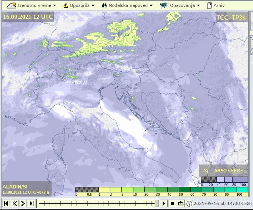Open the Arhiv page

pyautogui.click(x=220, y=5)
